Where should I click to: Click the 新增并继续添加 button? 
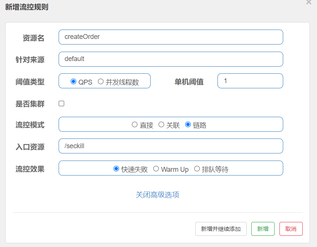[x=221, y=229]
